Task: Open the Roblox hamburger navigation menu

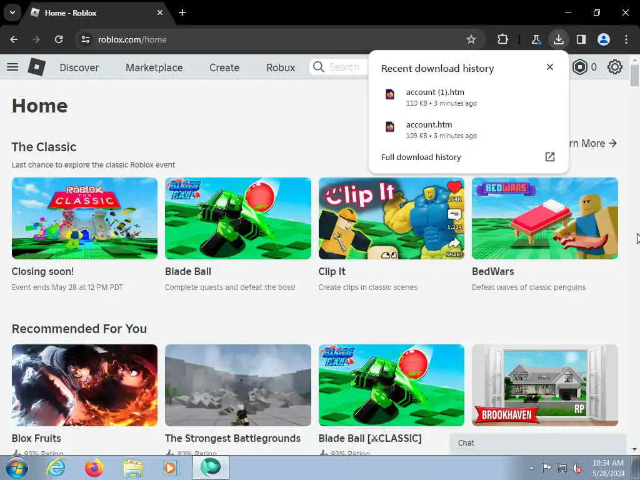Action: pyautogui.click(x=12, y=66)
